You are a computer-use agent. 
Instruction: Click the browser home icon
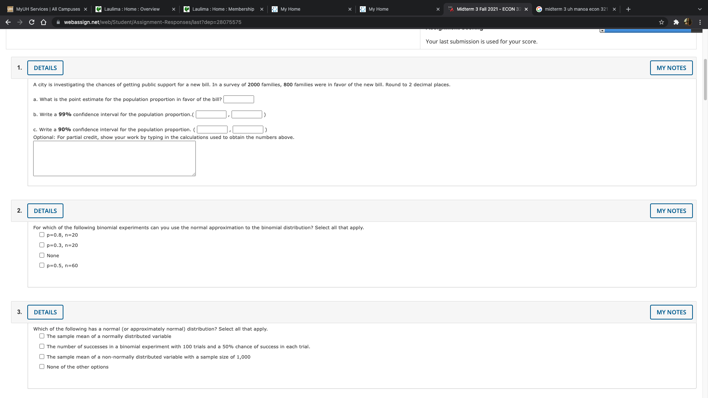(44, 22)
